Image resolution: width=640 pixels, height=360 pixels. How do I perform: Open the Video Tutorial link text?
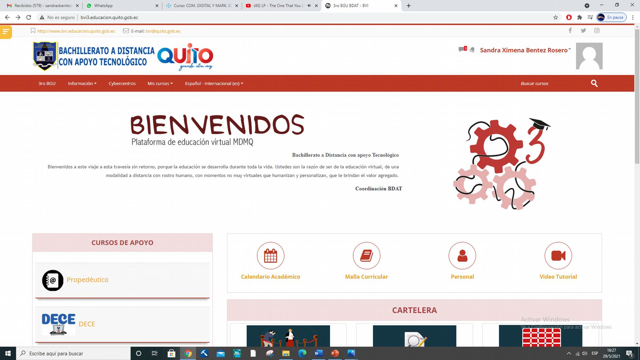point(558,277)
